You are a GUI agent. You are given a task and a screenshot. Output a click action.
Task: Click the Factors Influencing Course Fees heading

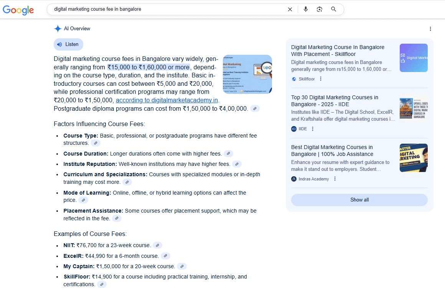pyautogui.click(x=99, y=124)
